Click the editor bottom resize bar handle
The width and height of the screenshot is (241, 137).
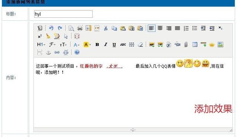point(133,130)
